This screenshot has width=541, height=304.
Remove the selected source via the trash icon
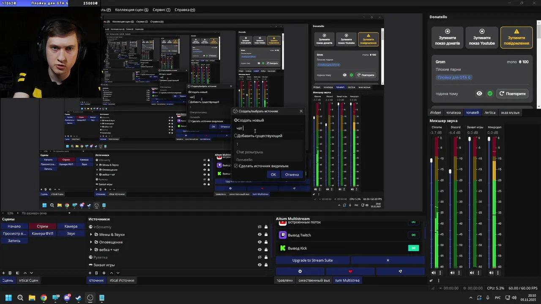tap(97, 273)
